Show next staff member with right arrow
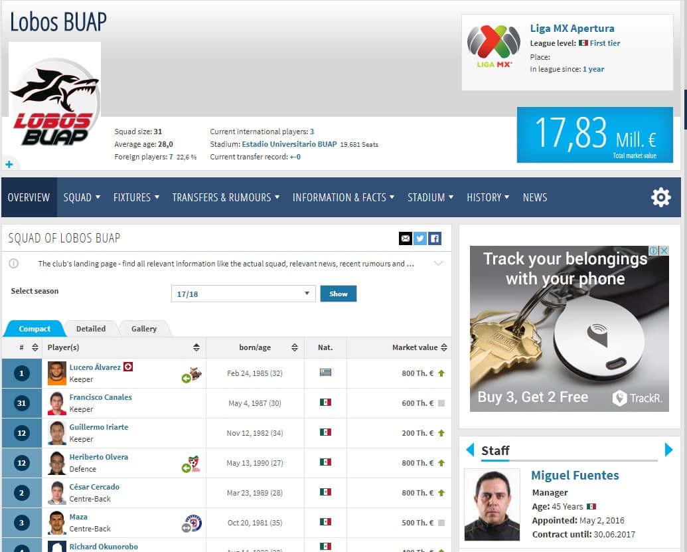The width and height of the screenshot is (687, 552). tap(668, 450)
